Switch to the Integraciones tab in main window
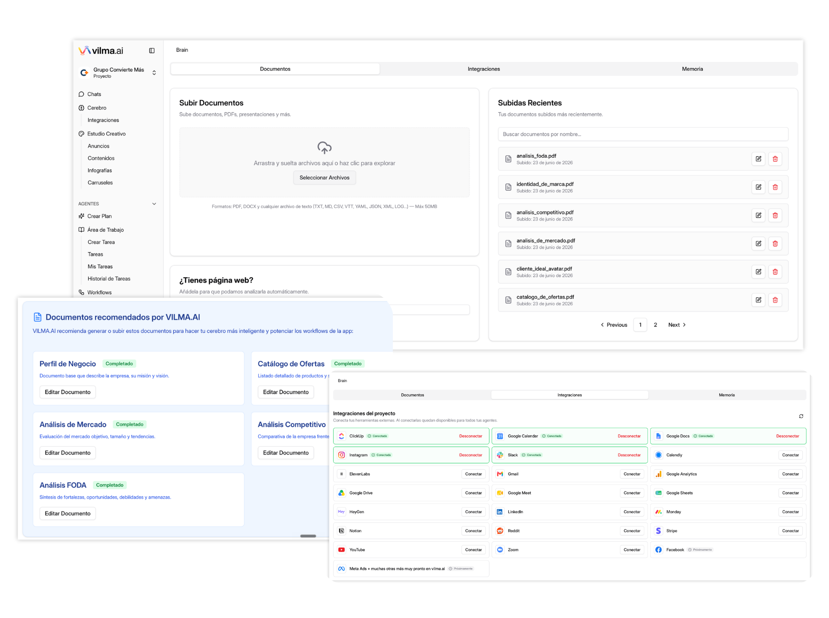The height and width of the screenshot is (618, 829). 484,69
